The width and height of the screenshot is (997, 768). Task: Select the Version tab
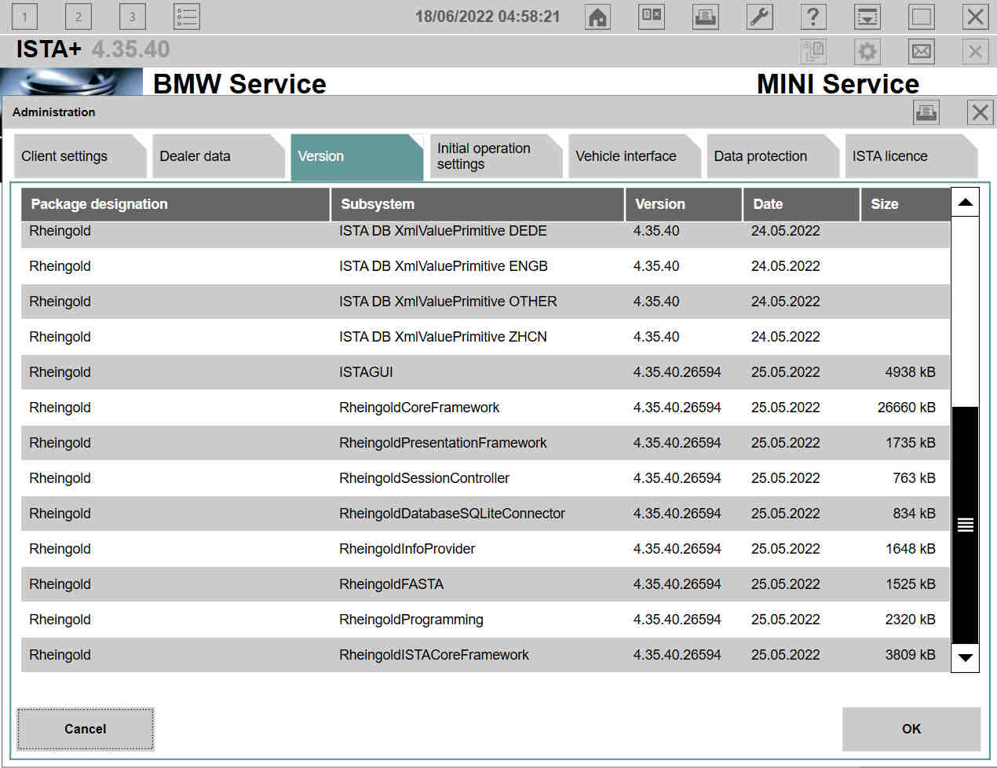click(x=356, y=156)
